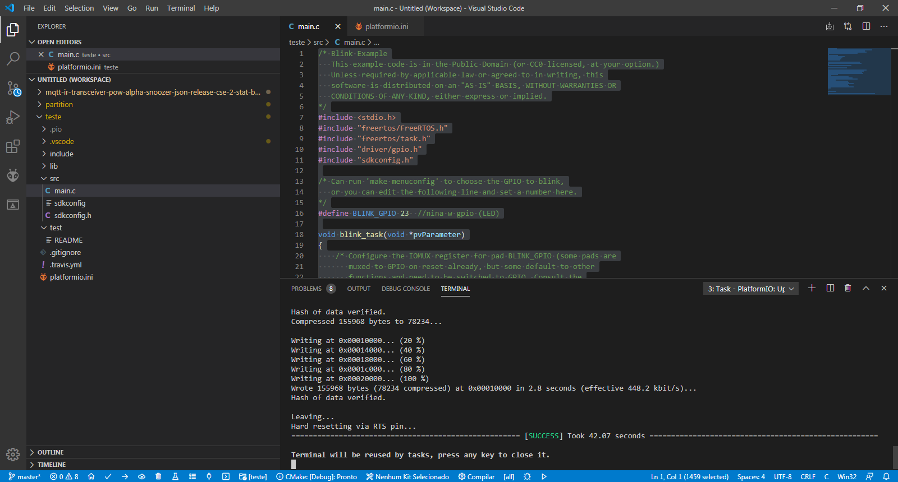This screenshot has width=898, height=482.
Task: Click the CMake debug bug icon
Action: 527,476
